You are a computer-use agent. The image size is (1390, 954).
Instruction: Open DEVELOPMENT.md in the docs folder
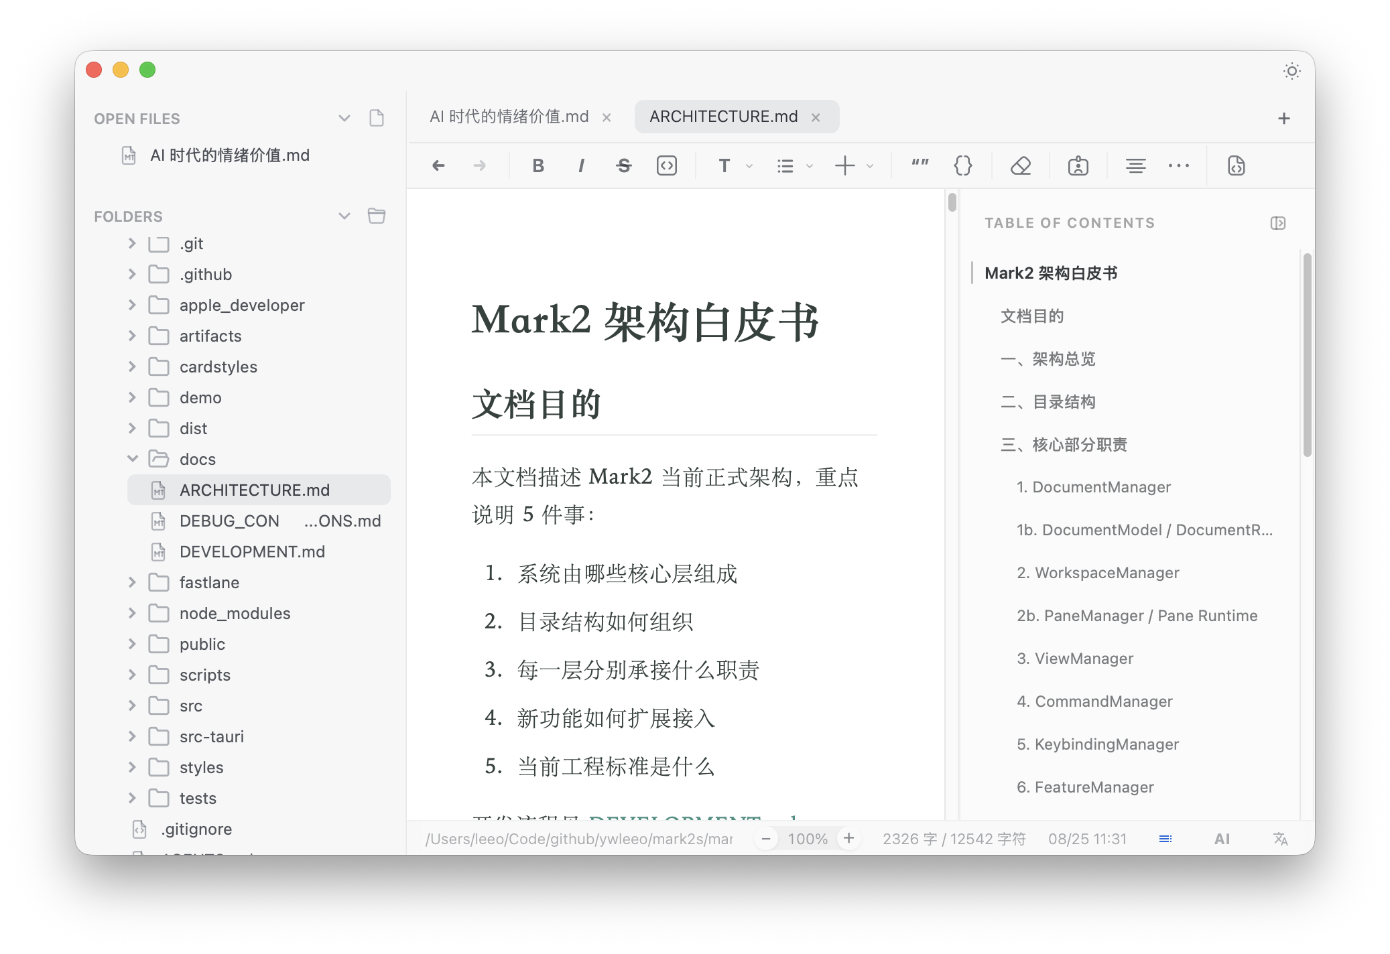[259, 551]
